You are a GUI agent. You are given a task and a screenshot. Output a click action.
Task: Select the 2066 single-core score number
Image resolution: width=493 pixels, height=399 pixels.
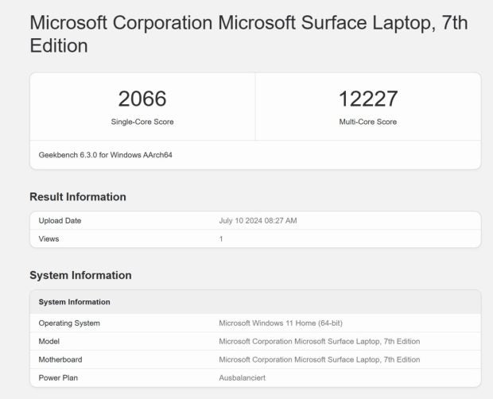[x=142, y=99]
